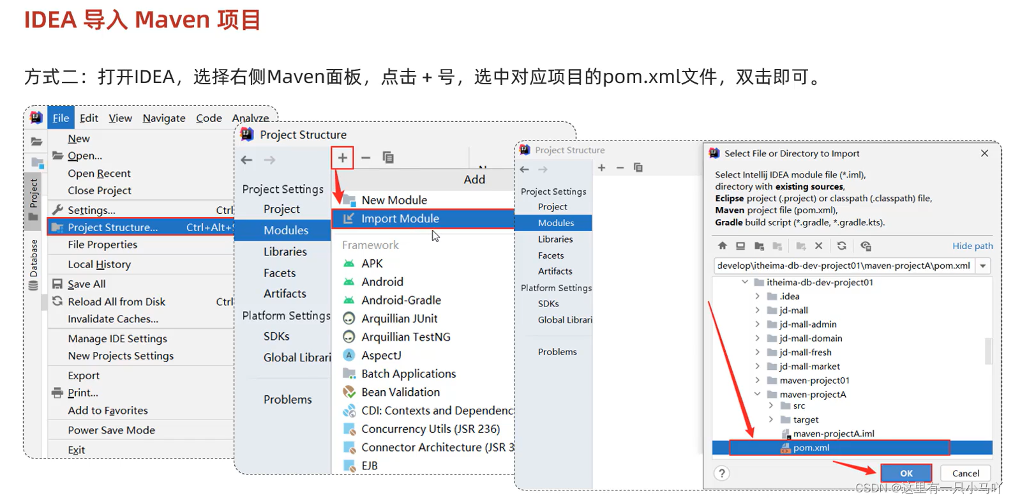The height and width of the screenshot is (500, 1013).
Task: Click plus icon in smaller Project Structure window
Action: (601, 167)
